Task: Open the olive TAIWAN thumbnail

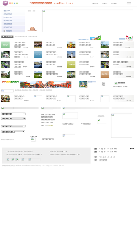Action: click(x=71, y=64)
